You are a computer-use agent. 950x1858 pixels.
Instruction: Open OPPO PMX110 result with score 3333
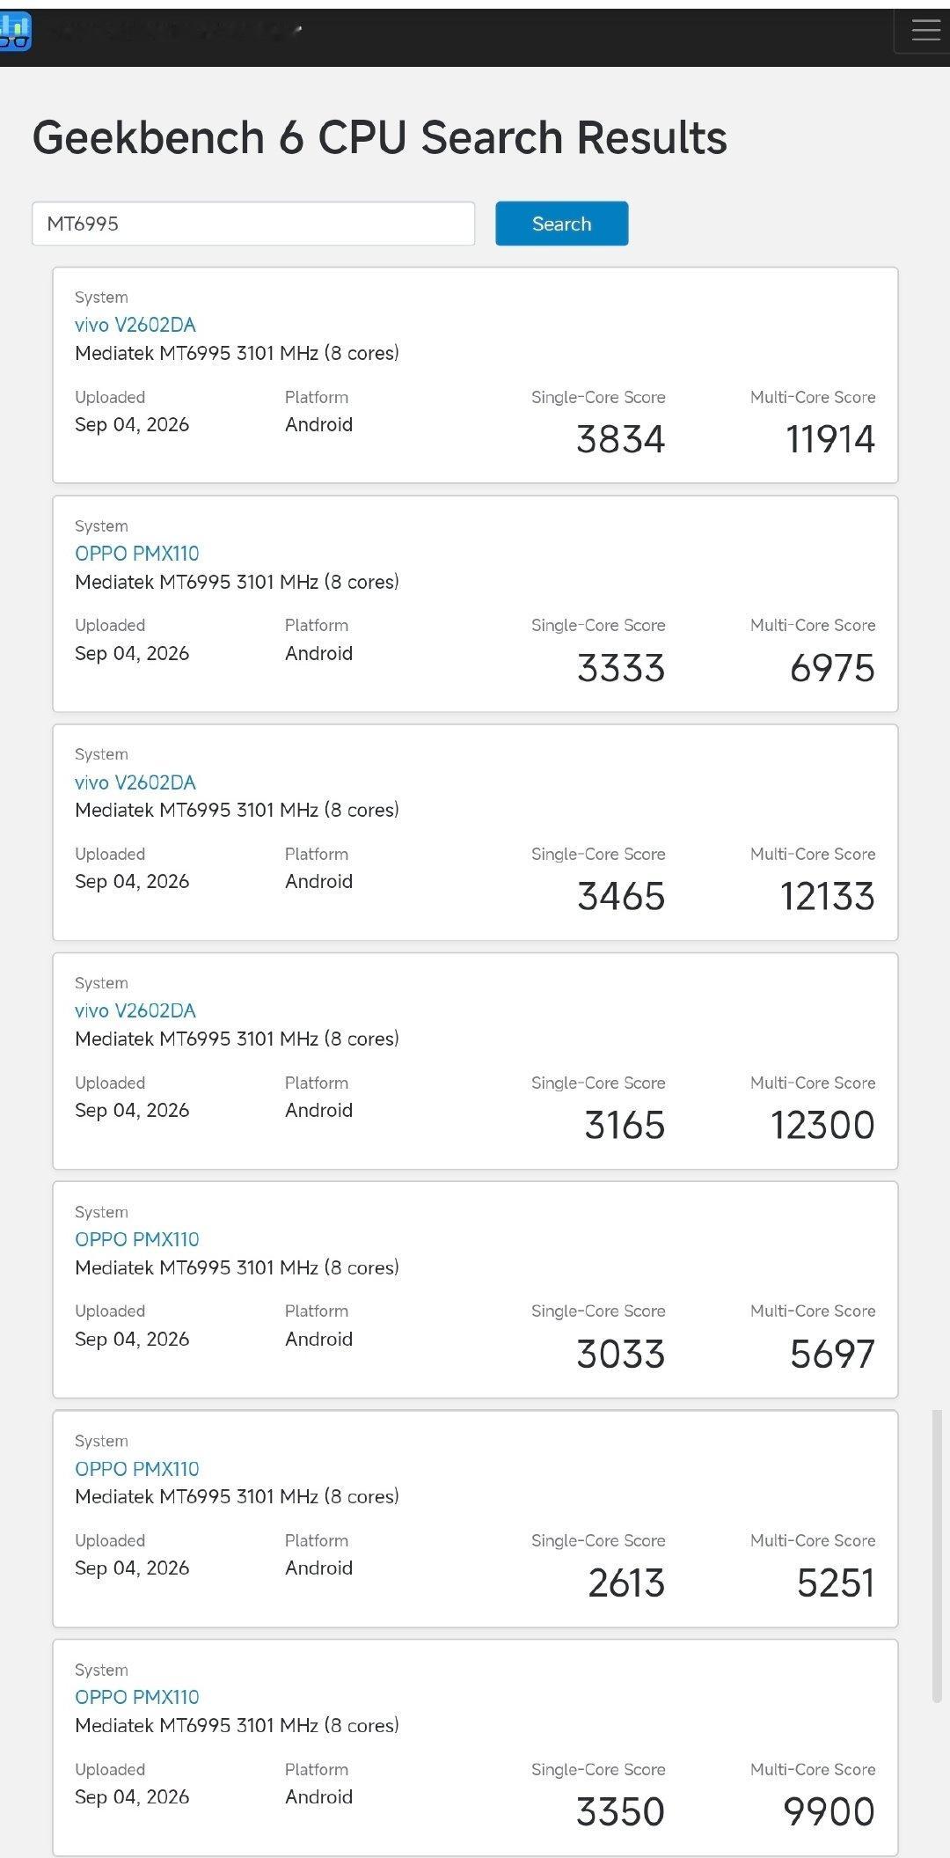tap(137, 554)
